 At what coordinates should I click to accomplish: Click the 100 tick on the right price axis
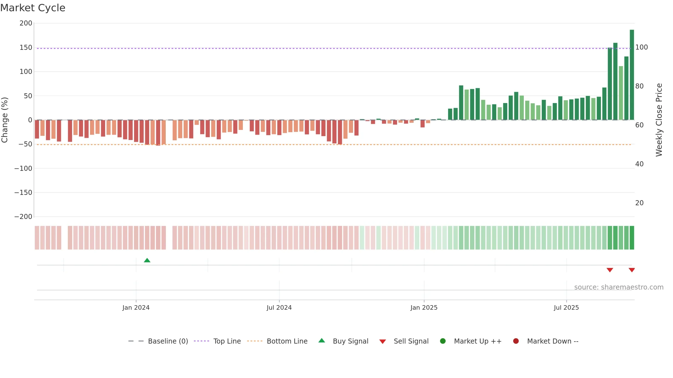click(x=642, y=47)
